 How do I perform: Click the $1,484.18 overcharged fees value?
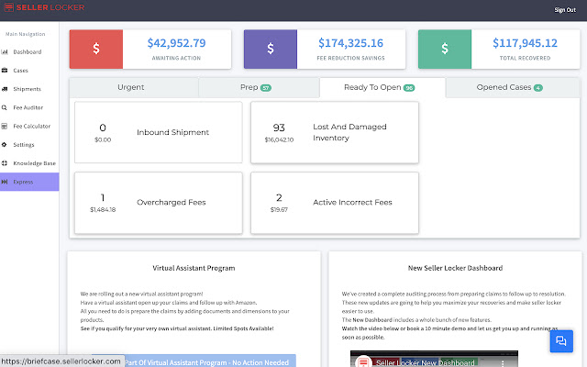pos(103,210)
